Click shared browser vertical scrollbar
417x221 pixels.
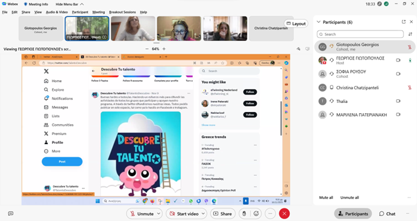(281, 118)
